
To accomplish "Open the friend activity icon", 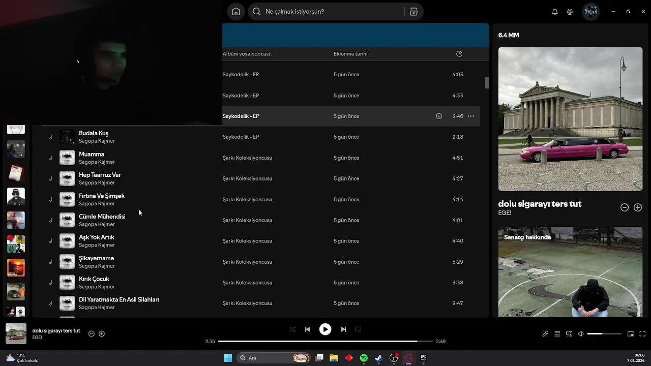I will pyautogui.click(x=570, y=12).
